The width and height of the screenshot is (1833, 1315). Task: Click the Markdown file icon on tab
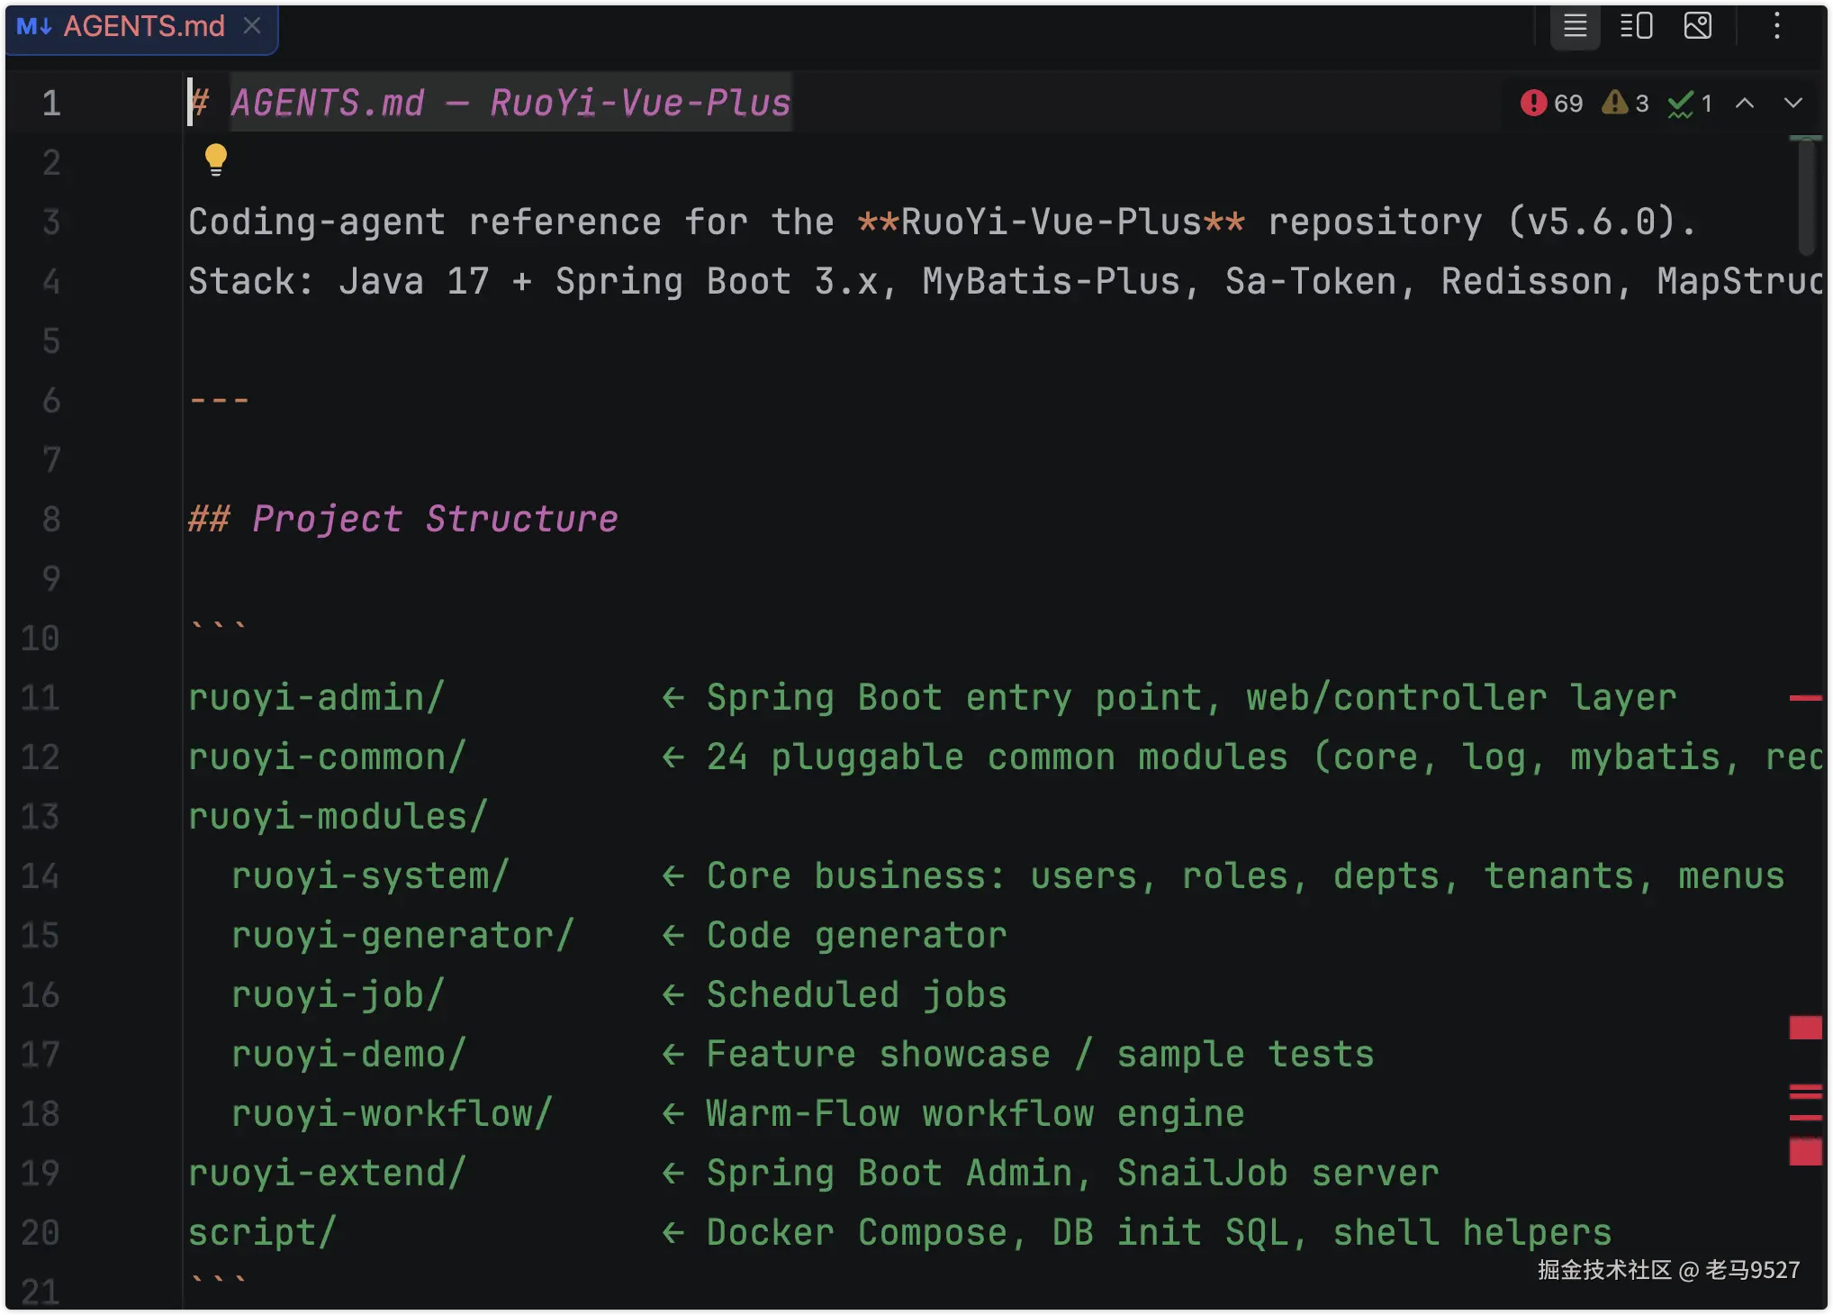33,26
